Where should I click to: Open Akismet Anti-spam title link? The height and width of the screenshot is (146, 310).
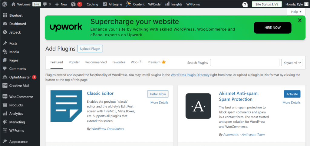point(239,96)
